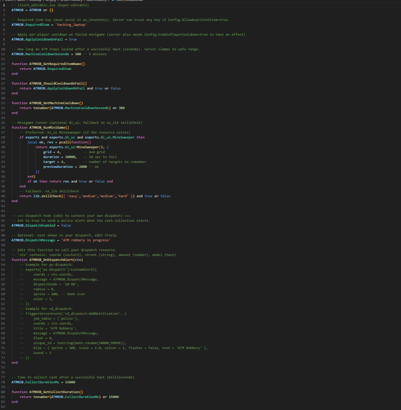Screen dimensions: 401x410
Task: Click the 'ATM robbery in progress' string
Action: click(86, 240)
